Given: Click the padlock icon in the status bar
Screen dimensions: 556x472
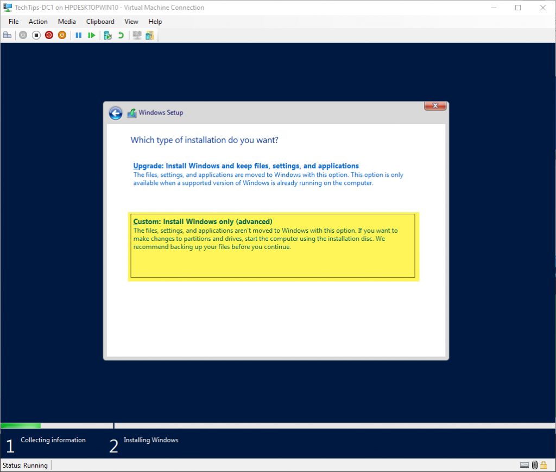Looking at the screenshot, I should (544, 465).
